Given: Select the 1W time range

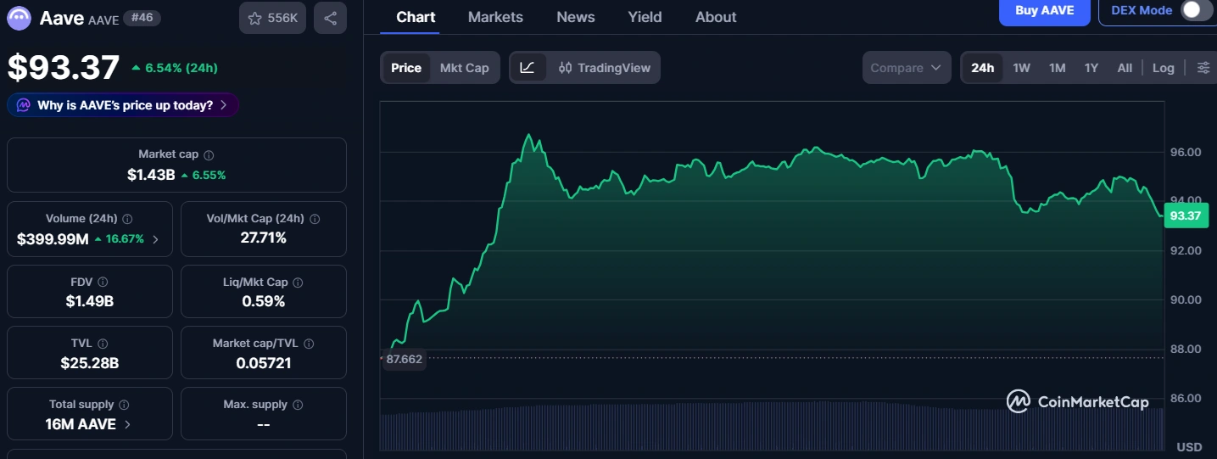Looking at the screenshot, I should click(x=1021, y=68).
